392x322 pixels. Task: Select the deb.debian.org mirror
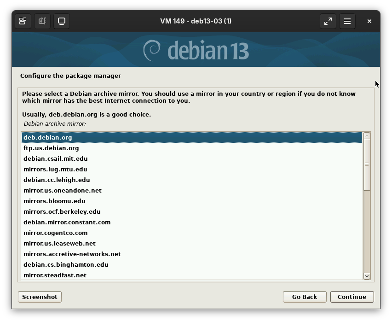(x=48, y=137)
